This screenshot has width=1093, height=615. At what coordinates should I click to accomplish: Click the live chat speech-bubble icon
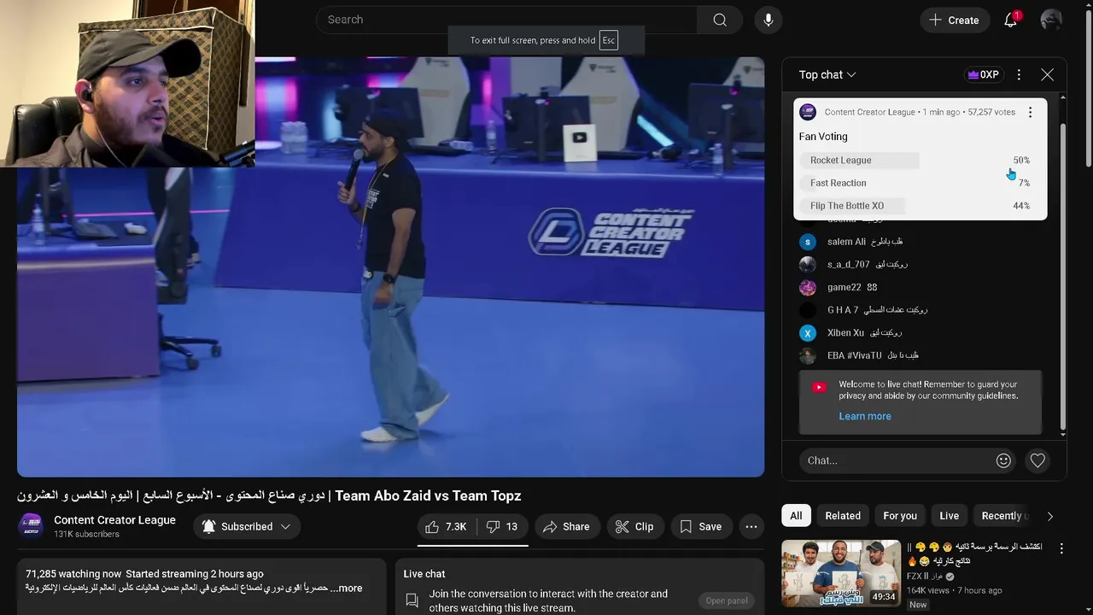click(412, 600)
